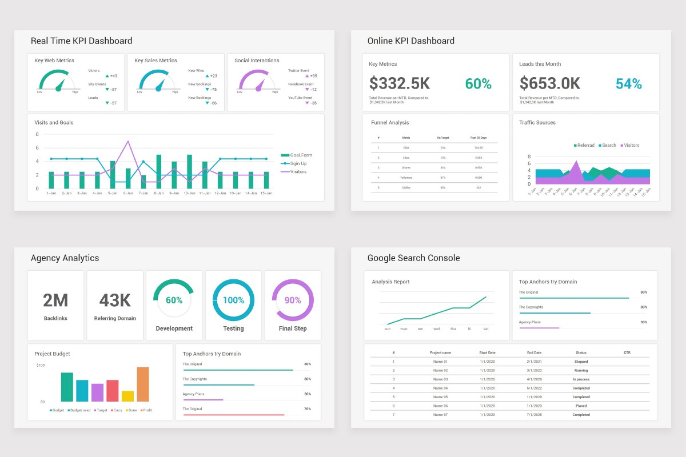Click the red Carry bar in Project Budget

(x=113, y=391)
